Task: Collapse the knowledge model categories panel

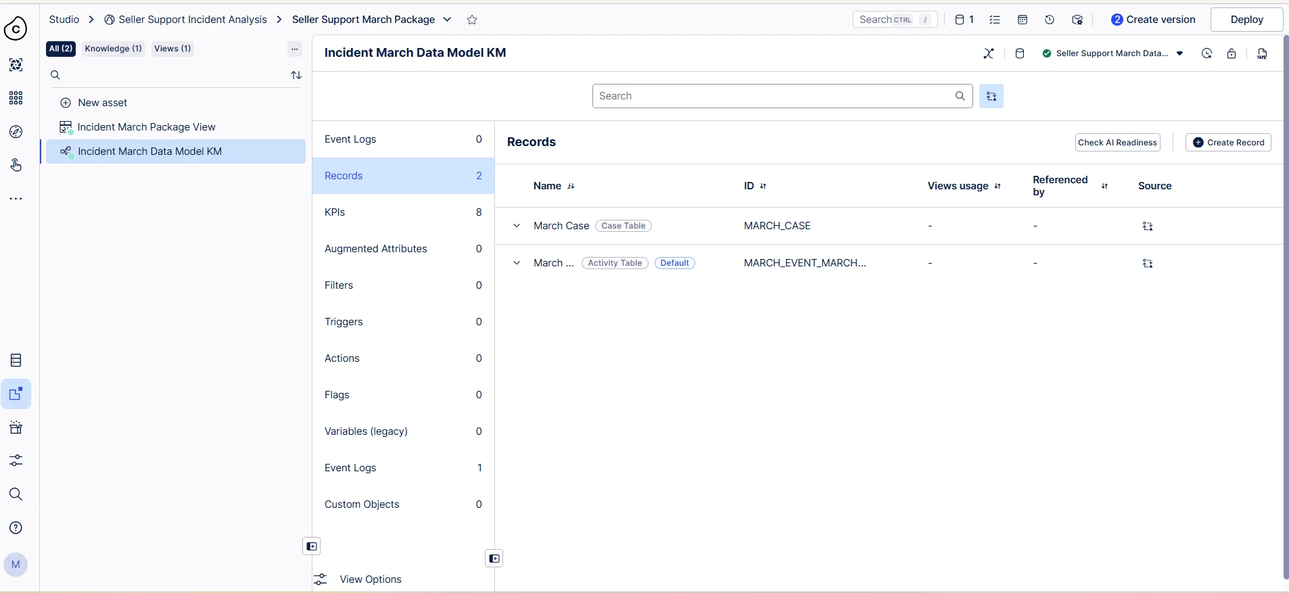Action: click(x=494, y=559)
